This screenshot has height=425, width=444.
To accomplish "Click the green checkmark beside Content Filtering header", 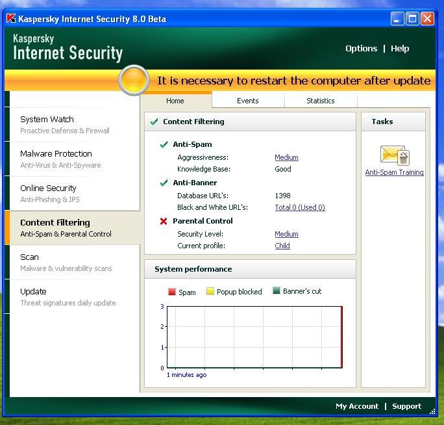I will pyautogui.click(x=154, y=122).
